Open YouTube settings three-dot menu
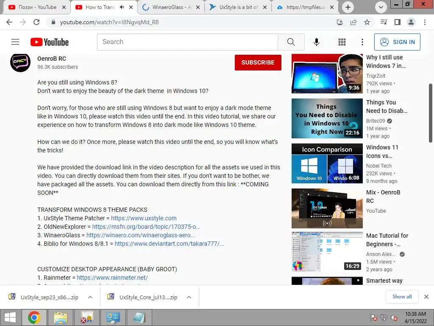This screenshot has width=434, height=326. pos(362,42)
